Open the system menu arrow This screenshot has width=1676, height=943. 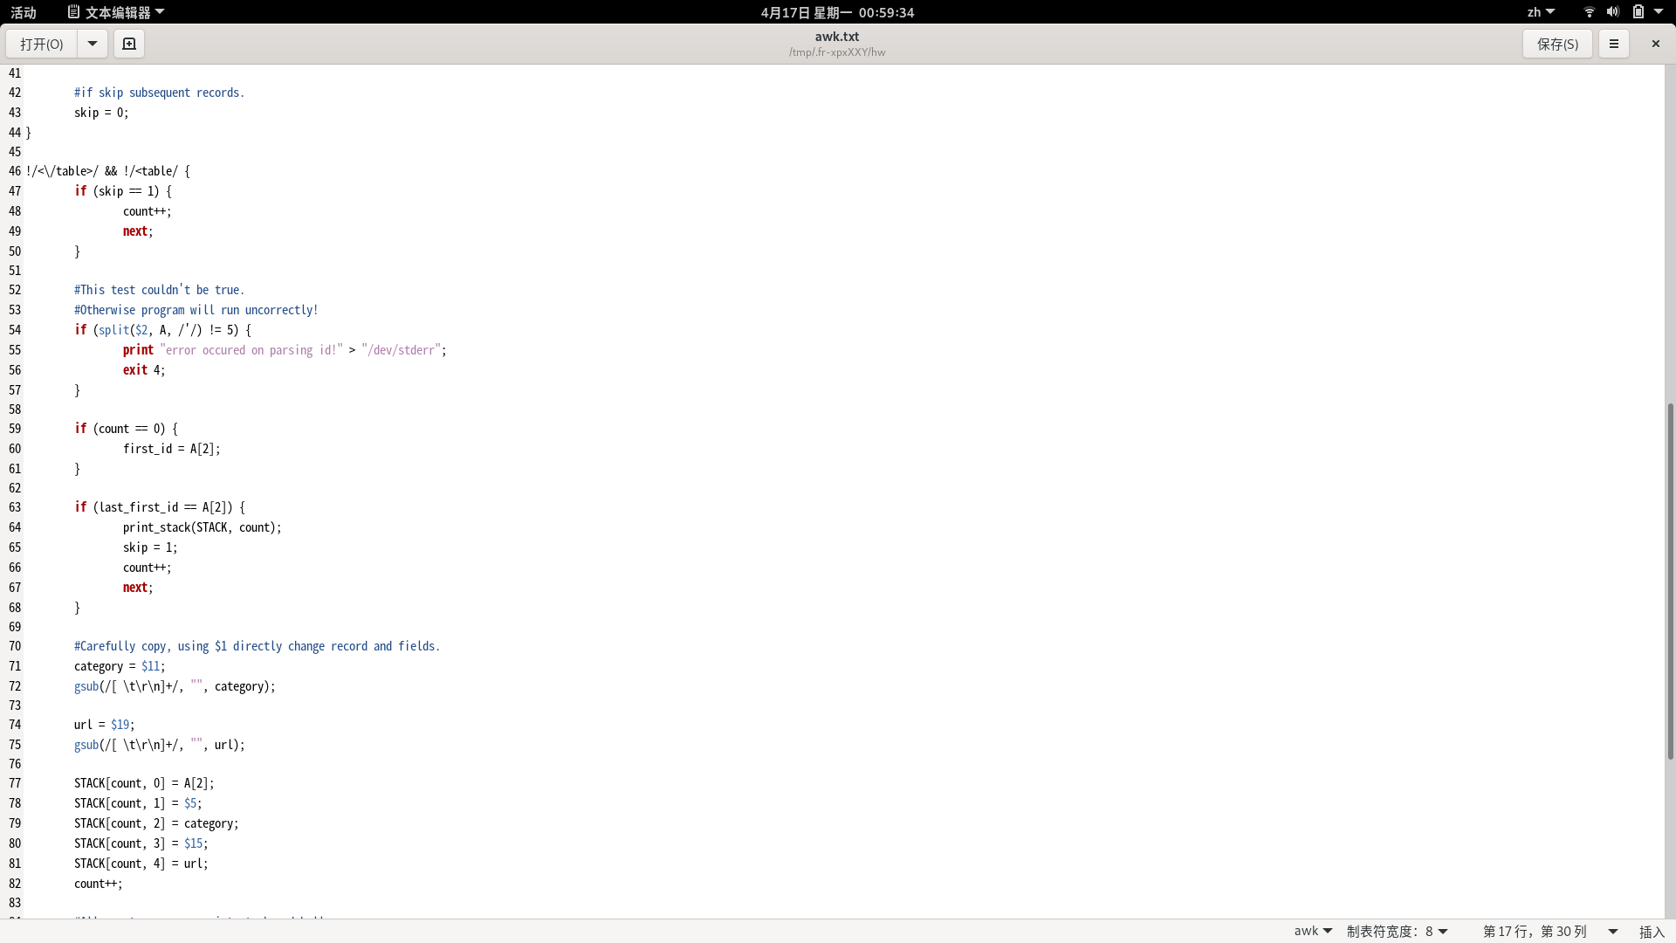[1659, 12]
